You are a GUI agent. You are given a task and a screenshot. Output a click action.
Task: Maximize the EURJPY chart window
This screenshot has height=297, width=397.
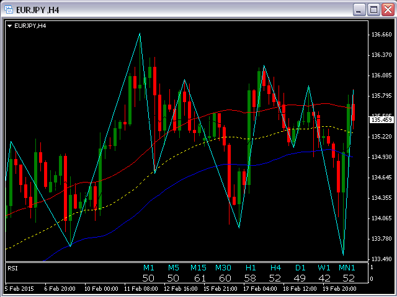point(373,9)
